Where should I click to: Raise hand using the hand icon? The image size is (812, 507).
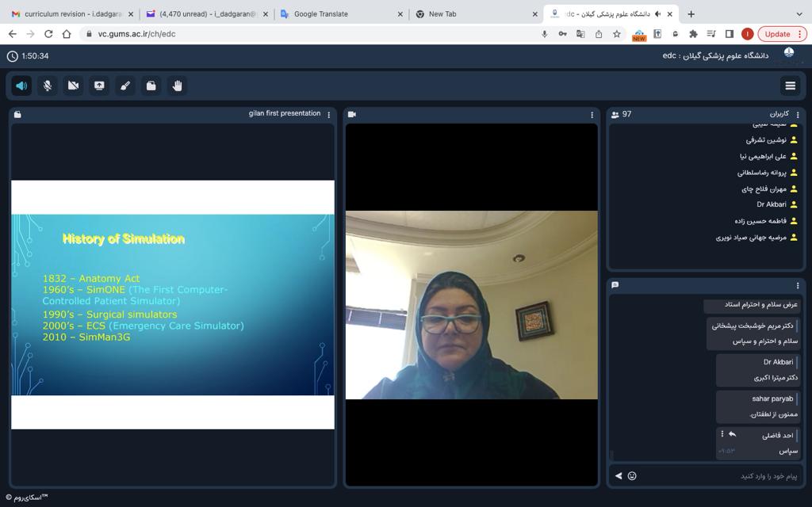tap(177, 86)
